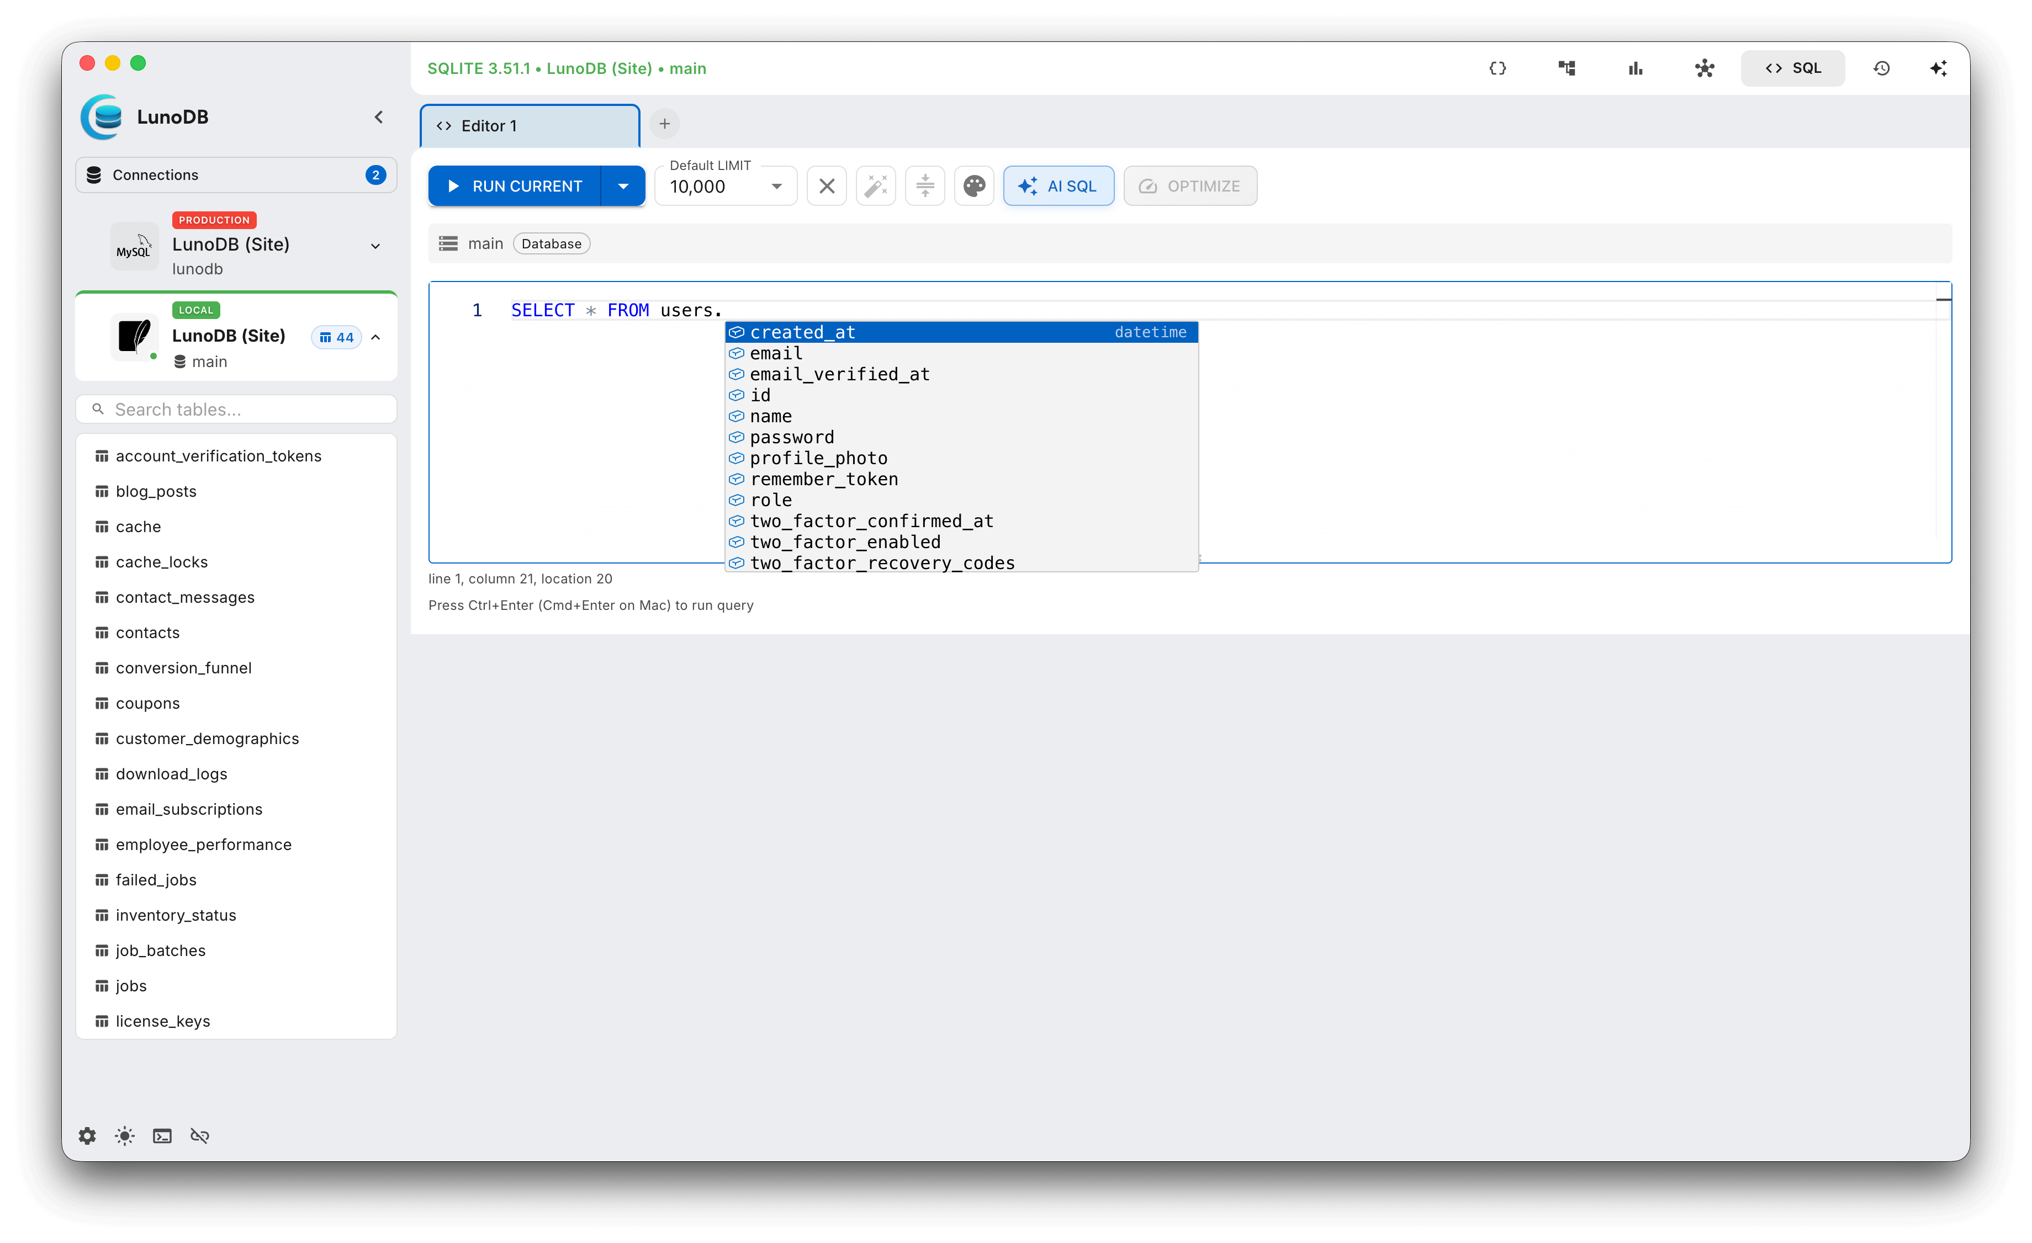The width and height of the screenshot is (2032, 1243).
Task: Click the Connections badge showing 2
Action: pyautogui.click(x=375, y=175)
